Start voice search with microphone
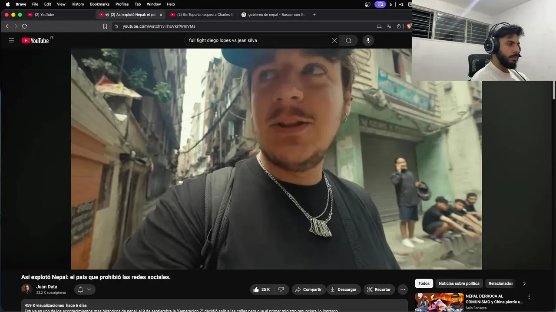The height and width of the screenshot is (312, 556). pyautogui.click(x=368, y=40)
